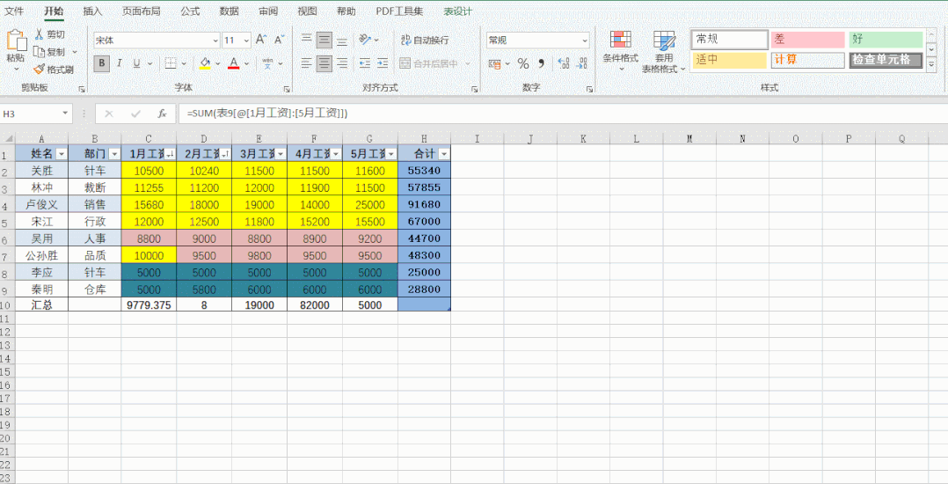
Task: Click the accounting currency format icon
Action: coord(494,63)
